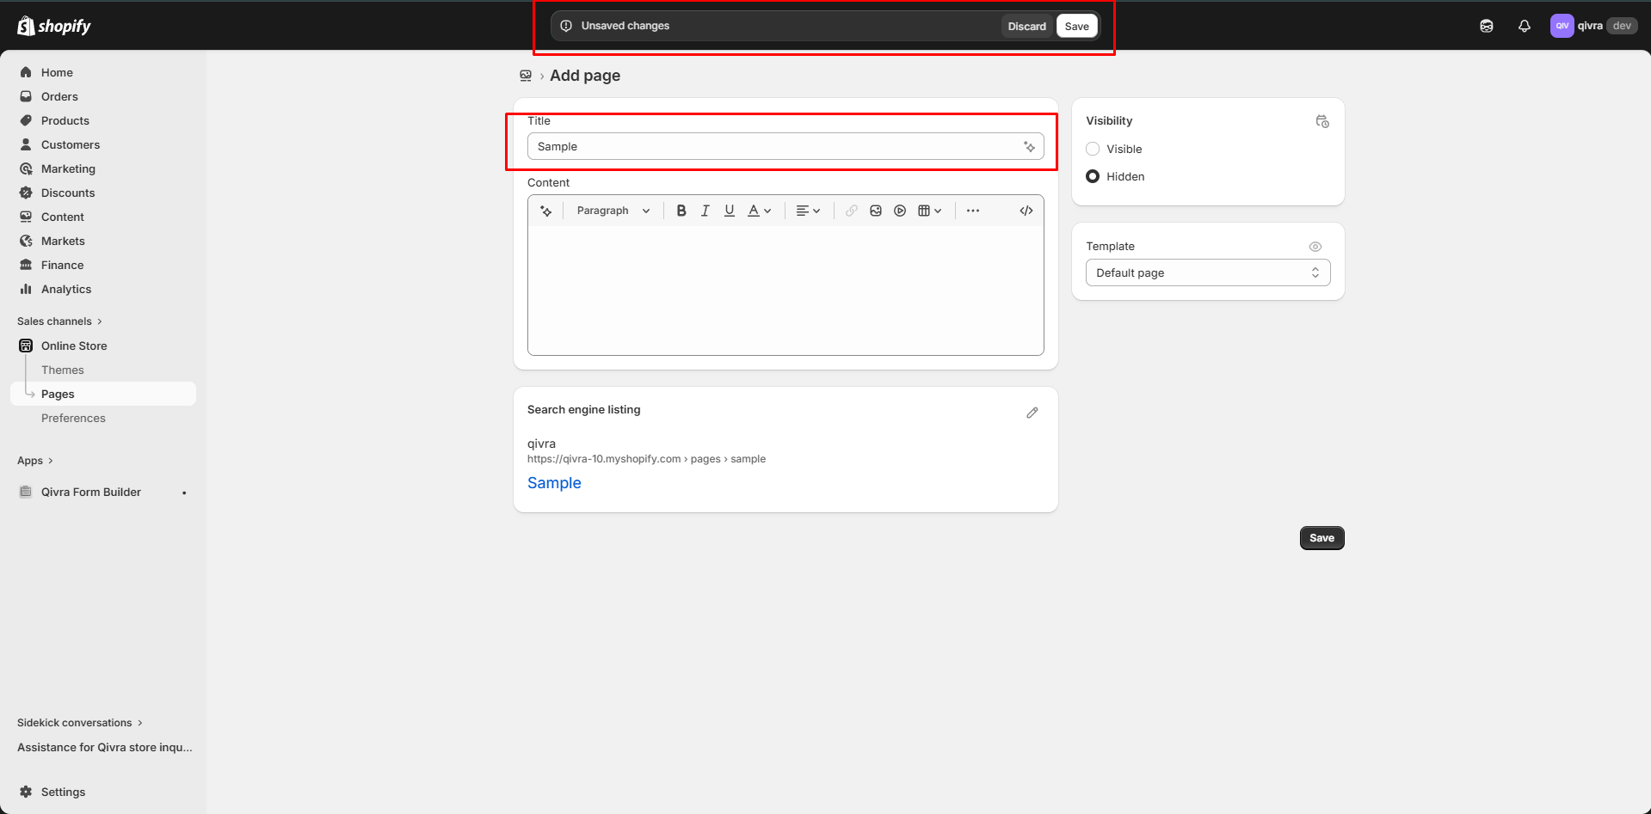
Task: Discard unsaved changes
Action: [1026, 26]
